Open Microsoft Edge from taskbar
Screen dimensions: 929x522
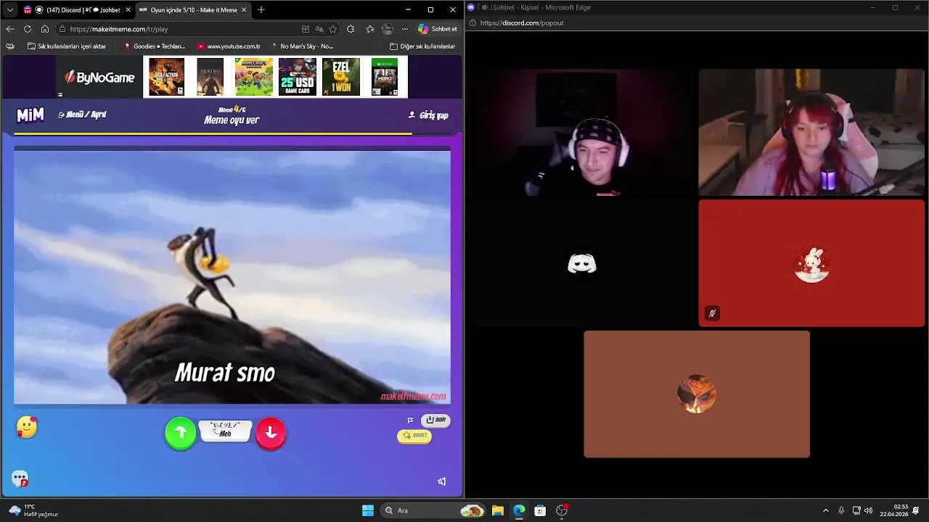click(519, 510)
